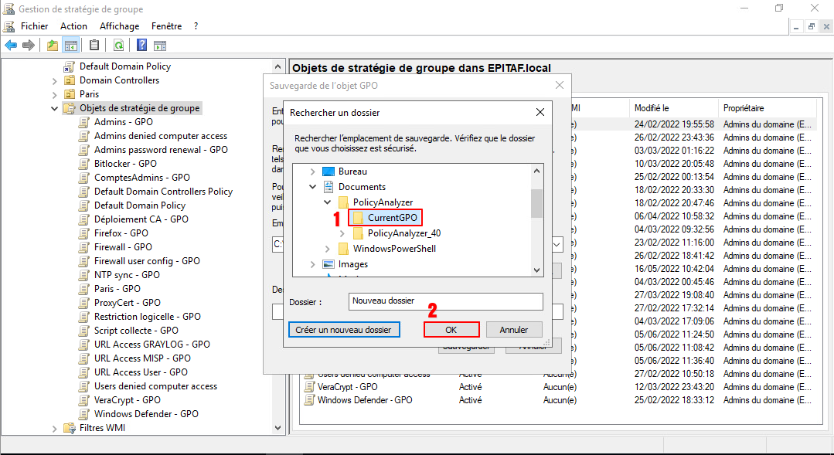Screen dimensions: 834x455
Task: Click the Up one level folder icon
Action: (x=53, y=46)
